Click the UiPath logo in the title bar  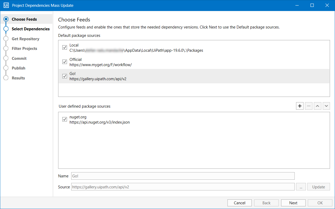tap(6, 5)
